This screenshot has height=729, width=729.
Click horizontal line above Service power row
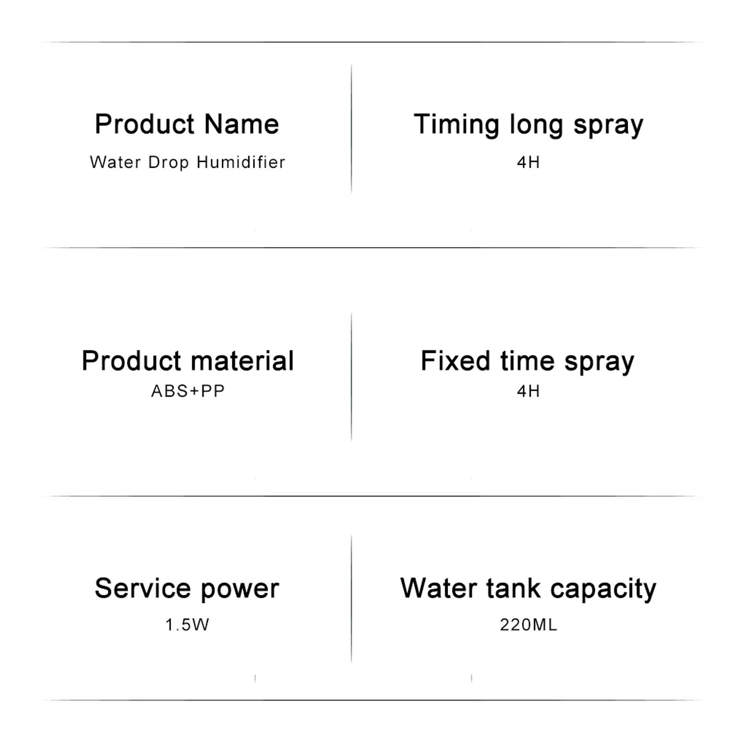click(372, 496)
